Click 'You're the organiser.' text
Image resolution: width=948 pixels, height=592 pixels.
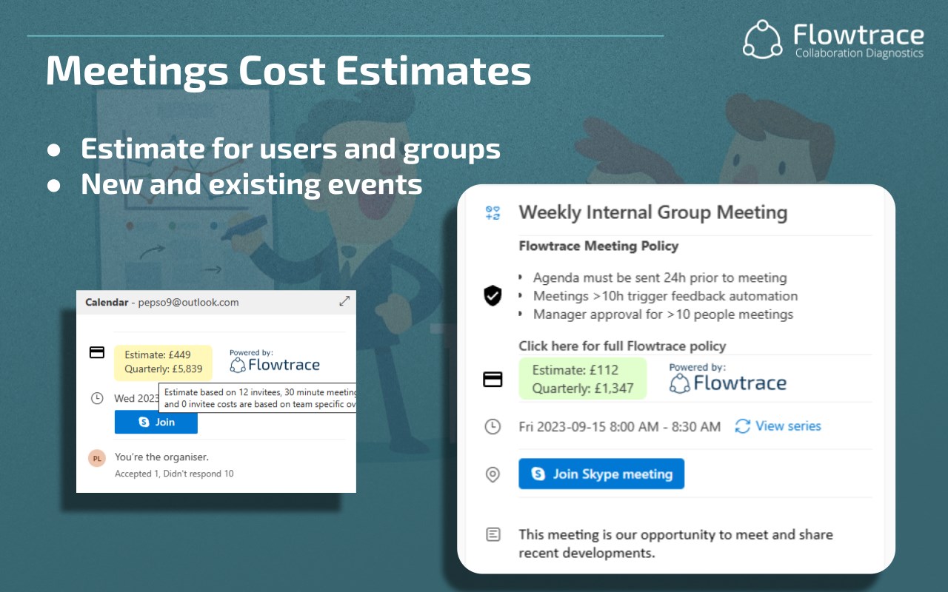point(161,457)
